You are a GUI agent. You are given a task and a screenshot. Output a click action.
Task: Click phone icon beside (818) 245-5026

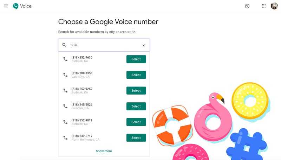click(x=65, y=106)
